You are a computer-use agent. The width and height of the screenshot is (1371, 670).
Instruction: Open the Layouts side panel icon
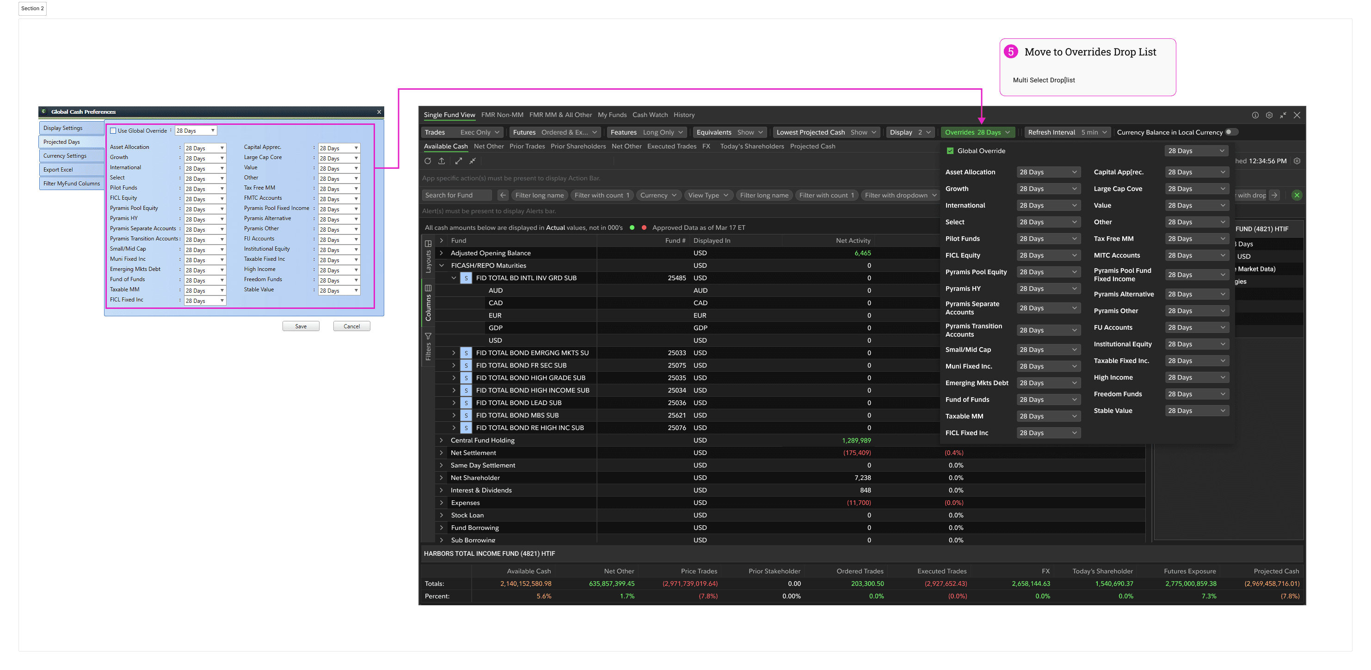click(x=428, y=244)
